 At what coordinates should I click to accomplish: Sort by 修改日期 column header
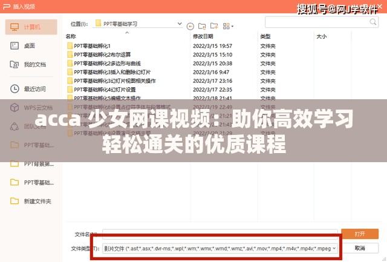point(203,36)
